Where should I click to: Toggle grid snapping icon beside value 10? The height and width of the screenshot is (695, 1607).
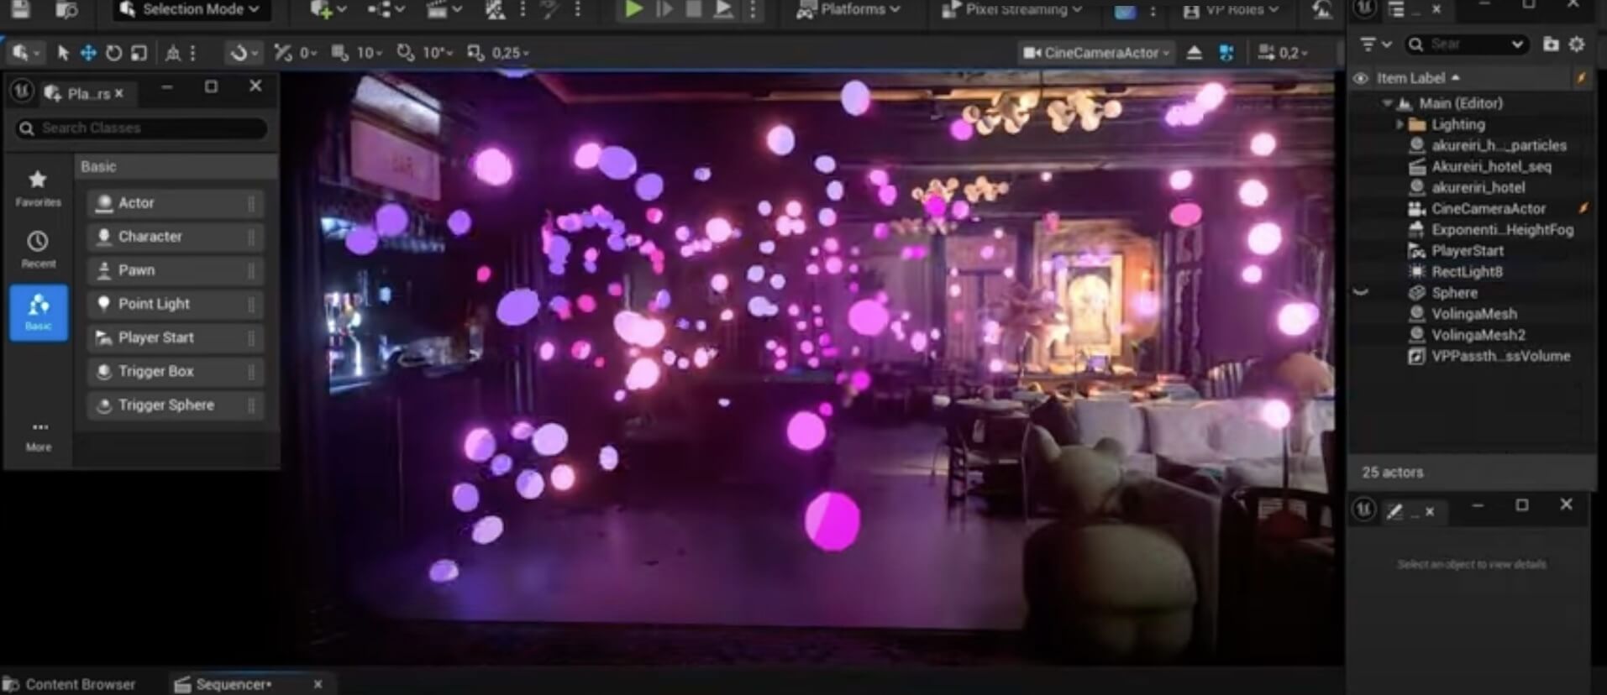(x=339, y=53)
